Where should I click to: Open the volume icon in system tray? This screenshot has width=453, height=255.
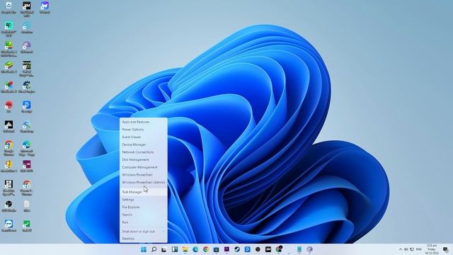click(406, 249)
